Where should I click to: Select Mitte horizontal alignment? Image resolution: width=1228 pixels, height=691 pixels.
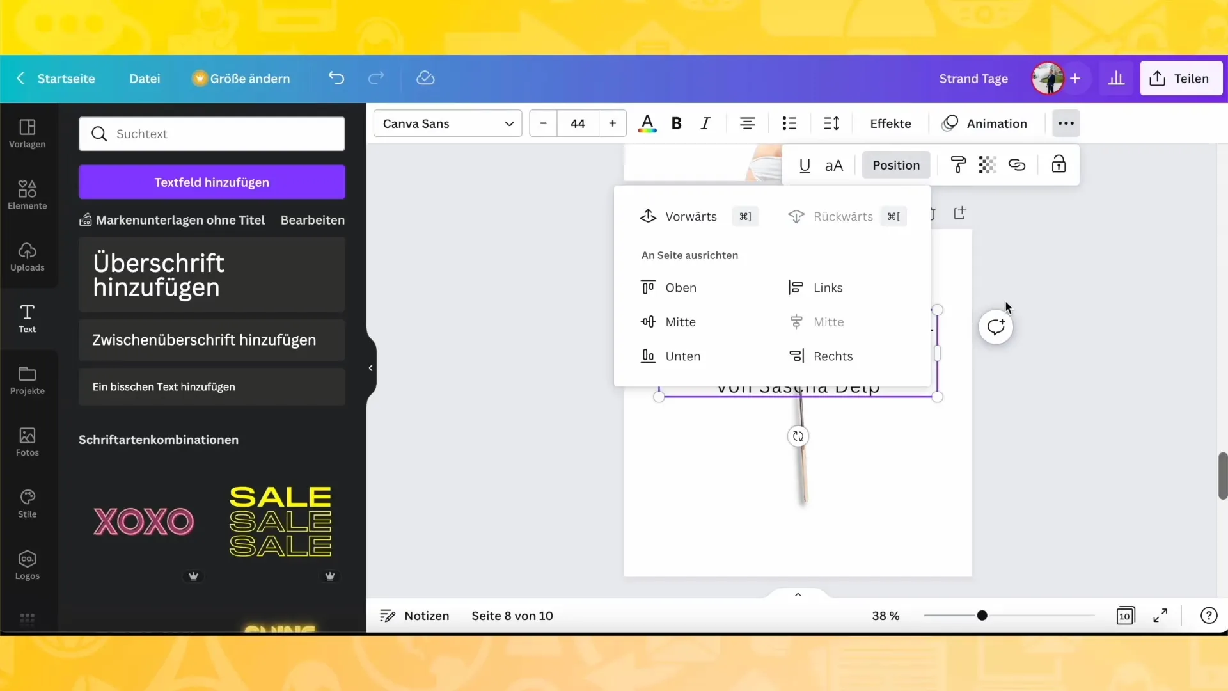coord(828,321)
